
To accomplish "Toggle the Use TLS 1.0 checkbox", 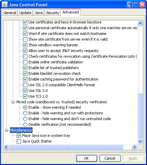I will coord(25,96).
